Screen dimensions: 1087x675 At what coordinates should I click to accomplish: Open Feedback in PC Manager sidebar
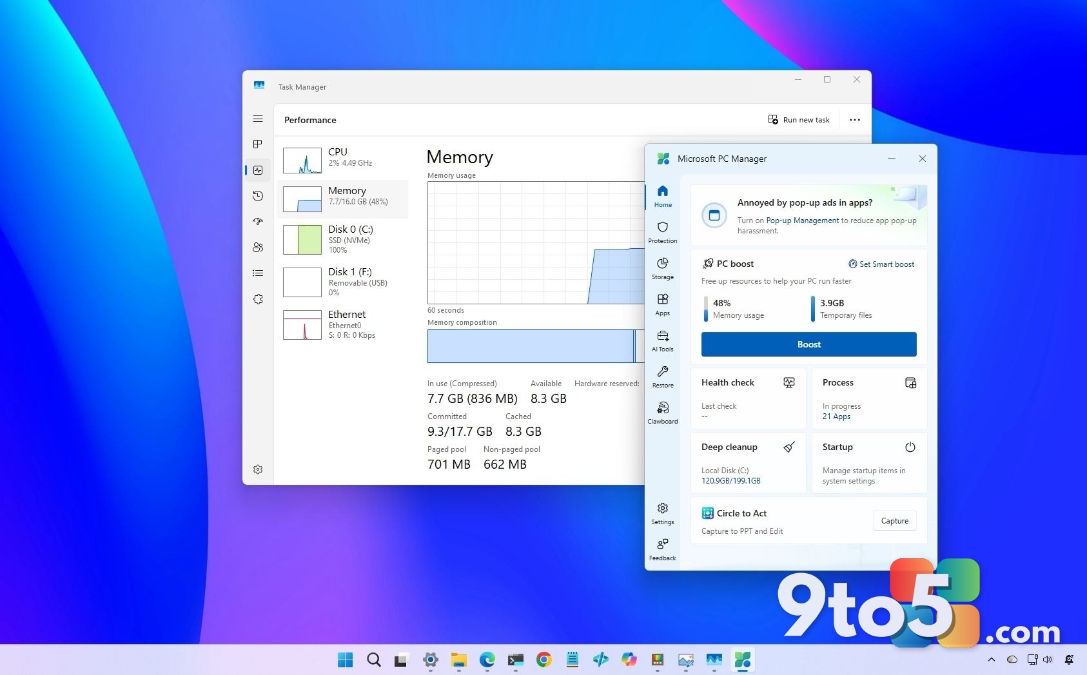click(x=663, y=549)
